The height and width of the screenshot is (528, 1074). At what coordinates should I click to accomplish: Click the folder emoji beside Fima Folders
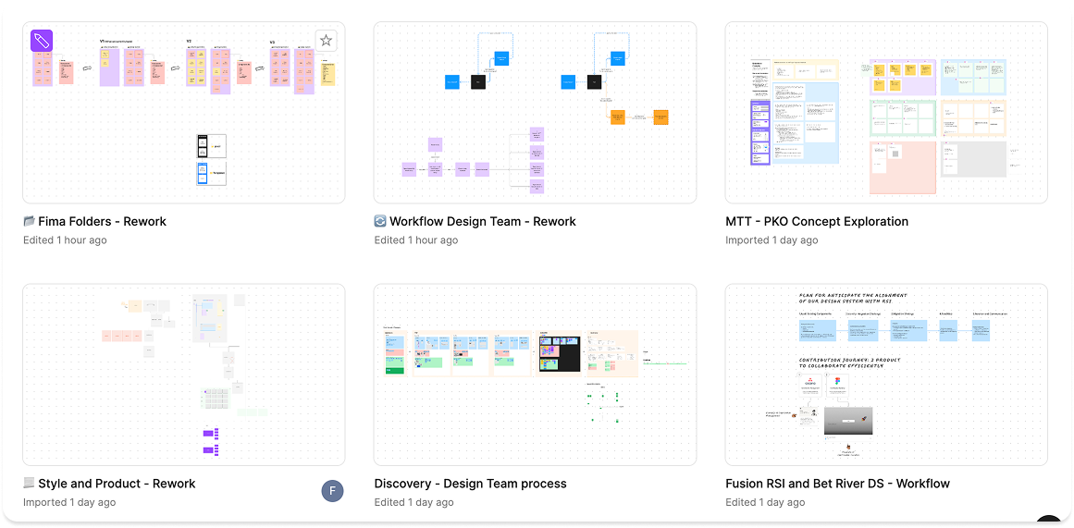pos(30,222)
